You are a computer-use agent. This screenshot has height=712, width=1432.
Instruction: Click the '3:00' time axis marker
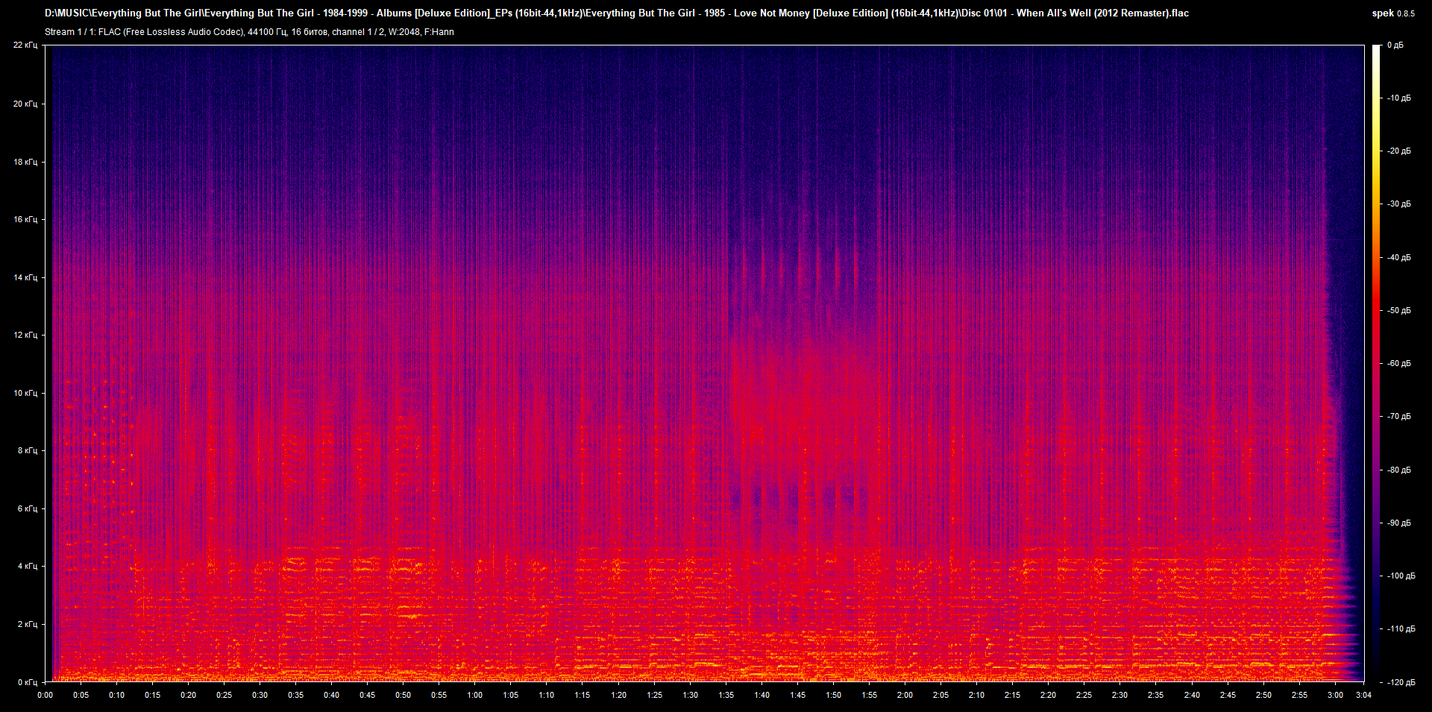pyautogui.click(x=1335, y=695)
